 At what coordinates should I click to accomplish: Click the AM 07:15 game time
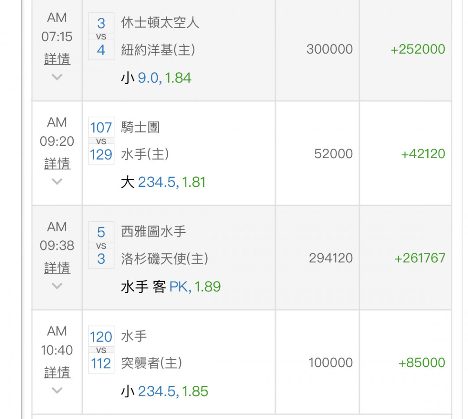(x=57, y=27)
